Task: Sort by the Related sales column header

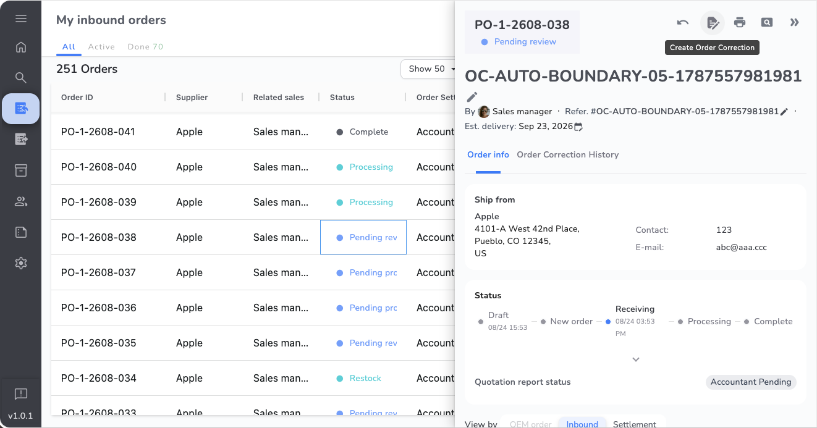Action: point(278,98)
